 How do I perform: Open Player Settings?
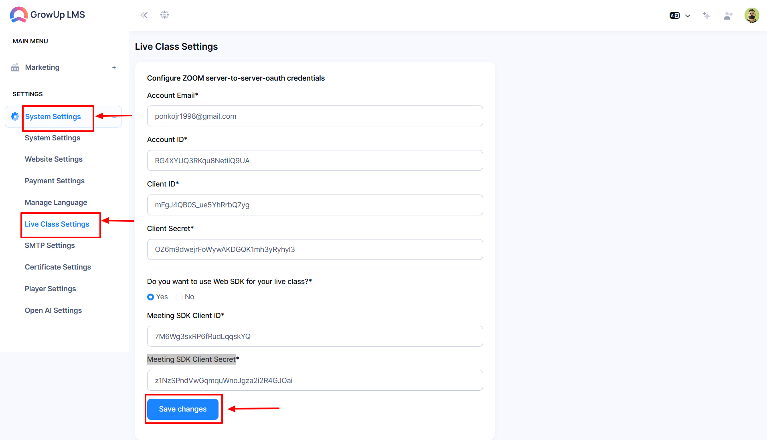click(50, 289)
